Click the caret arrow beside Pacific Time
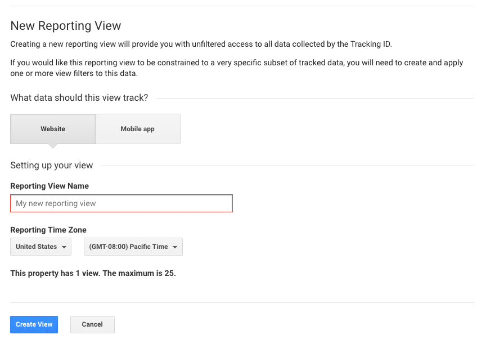This screenshot has width=486, height=339. [x=175, y=247]
